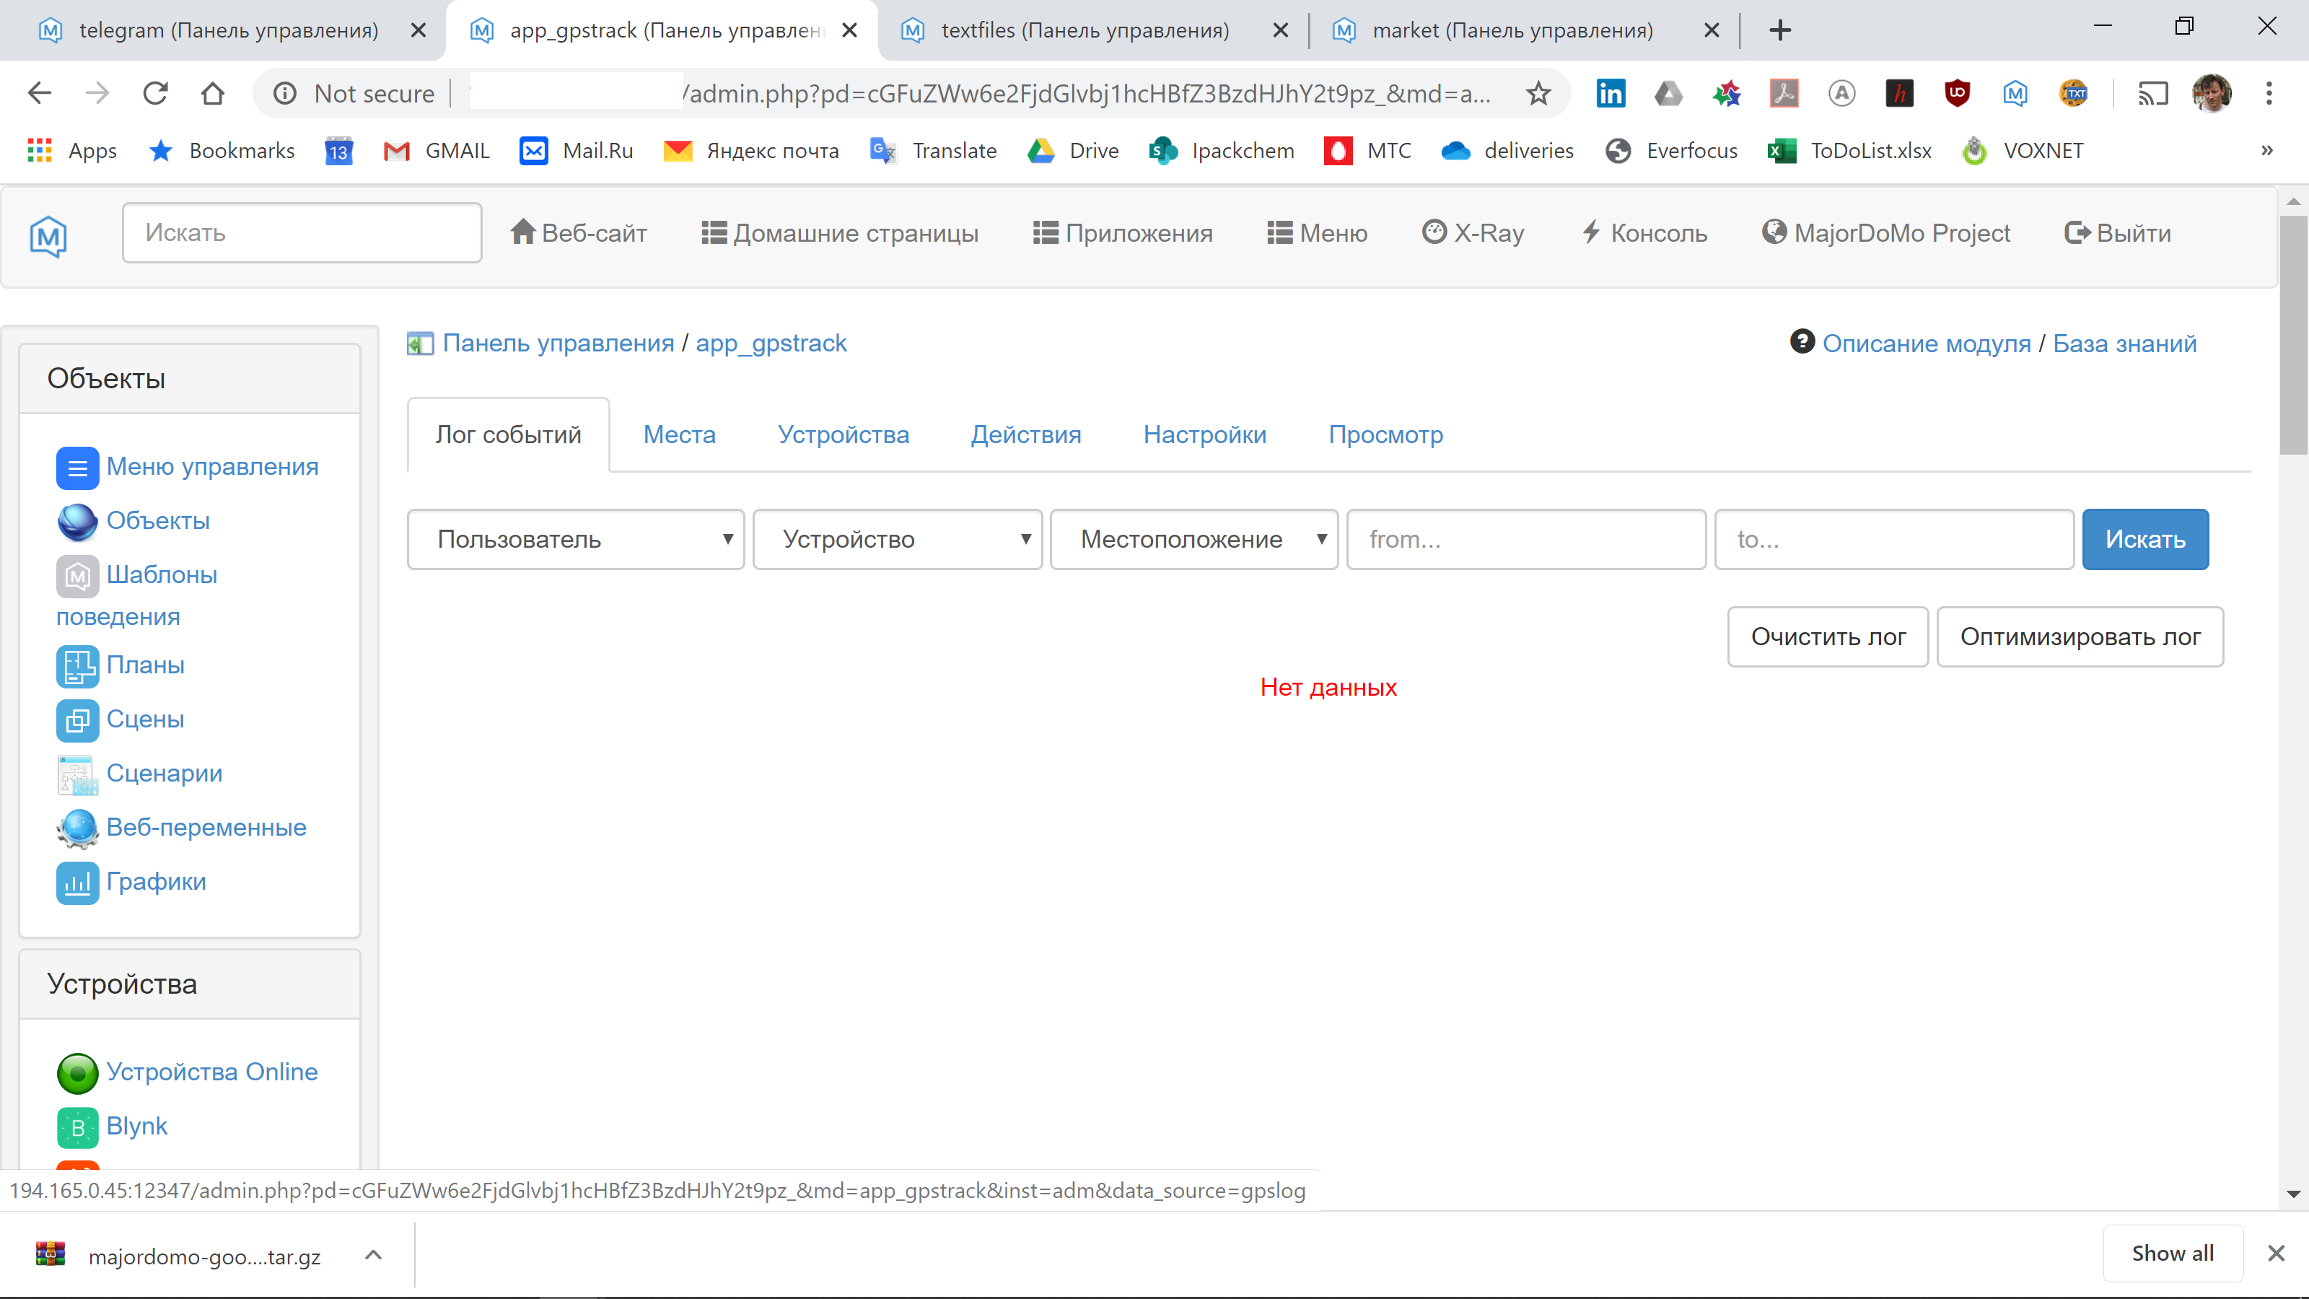This screenshot has width=2309, height=1299.
Task: Click the MajorDoMo logo icon
Action: [47, 235]
